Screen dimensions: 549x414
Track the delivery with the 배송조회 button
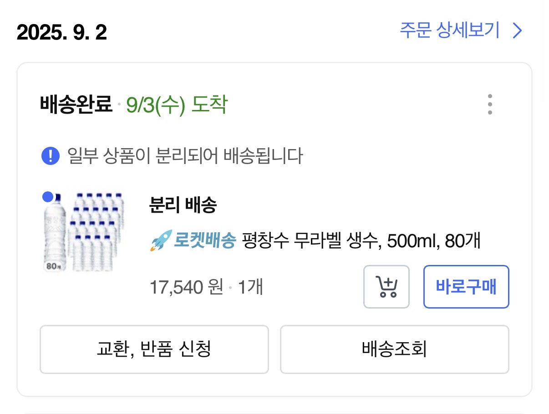click(x=394, y=349)
